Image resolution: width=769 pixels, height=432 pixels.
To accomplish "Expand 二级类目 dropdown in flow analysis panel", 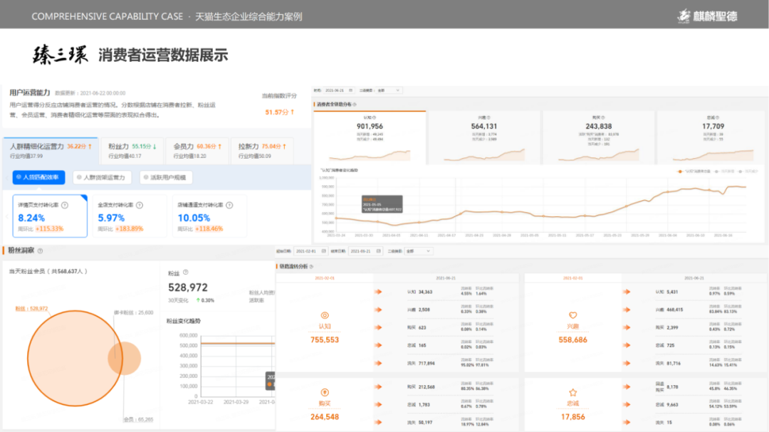I will tap(419, 251).
